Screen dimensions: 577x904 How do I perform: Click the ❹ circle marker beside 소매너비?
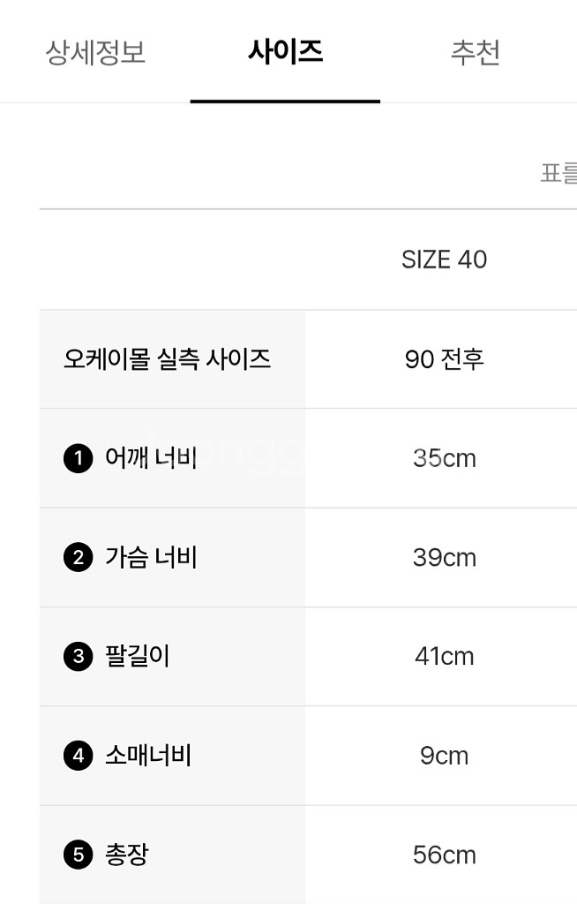coord(79,756)
